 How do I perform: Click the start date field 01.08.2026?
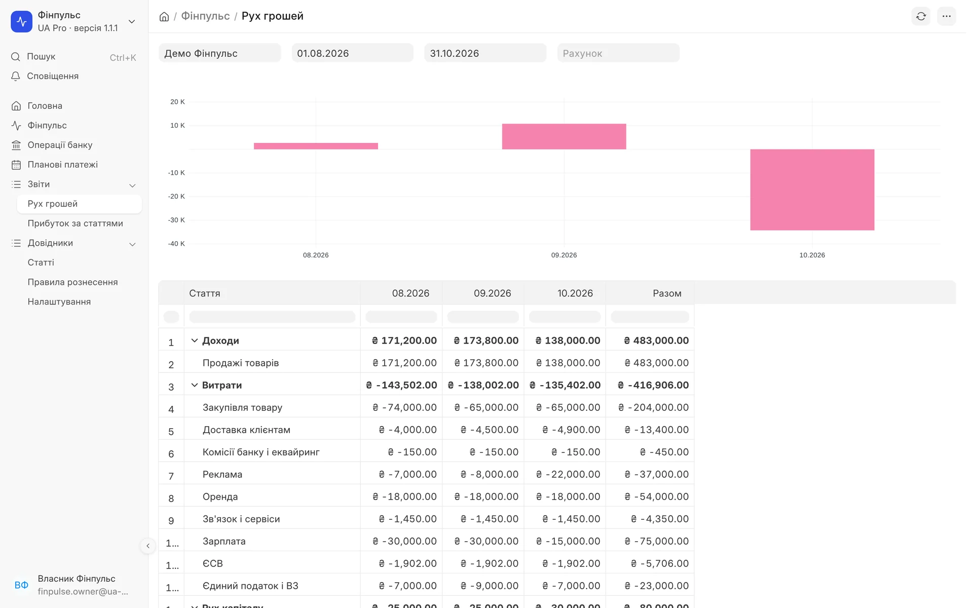click(x=353, y=53)
